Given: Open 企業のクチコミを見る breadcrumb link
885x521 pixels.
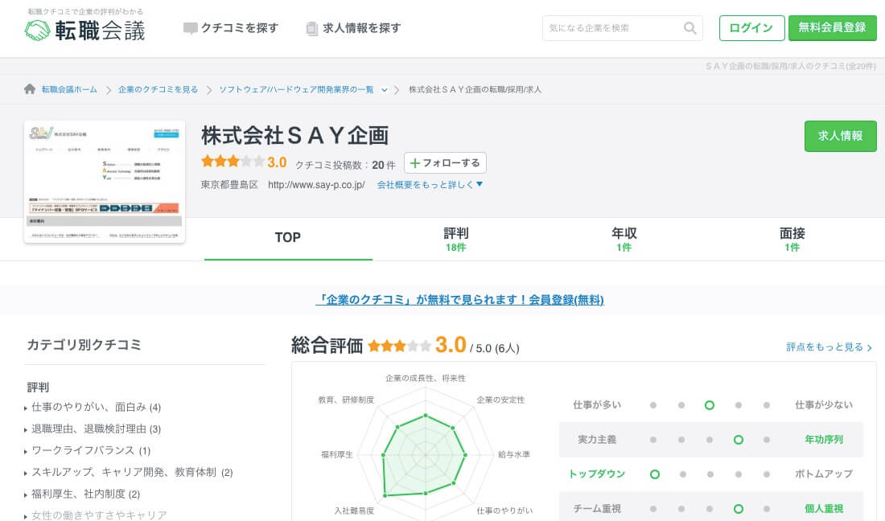Looking at the screenshot, I should coord(158,89).
